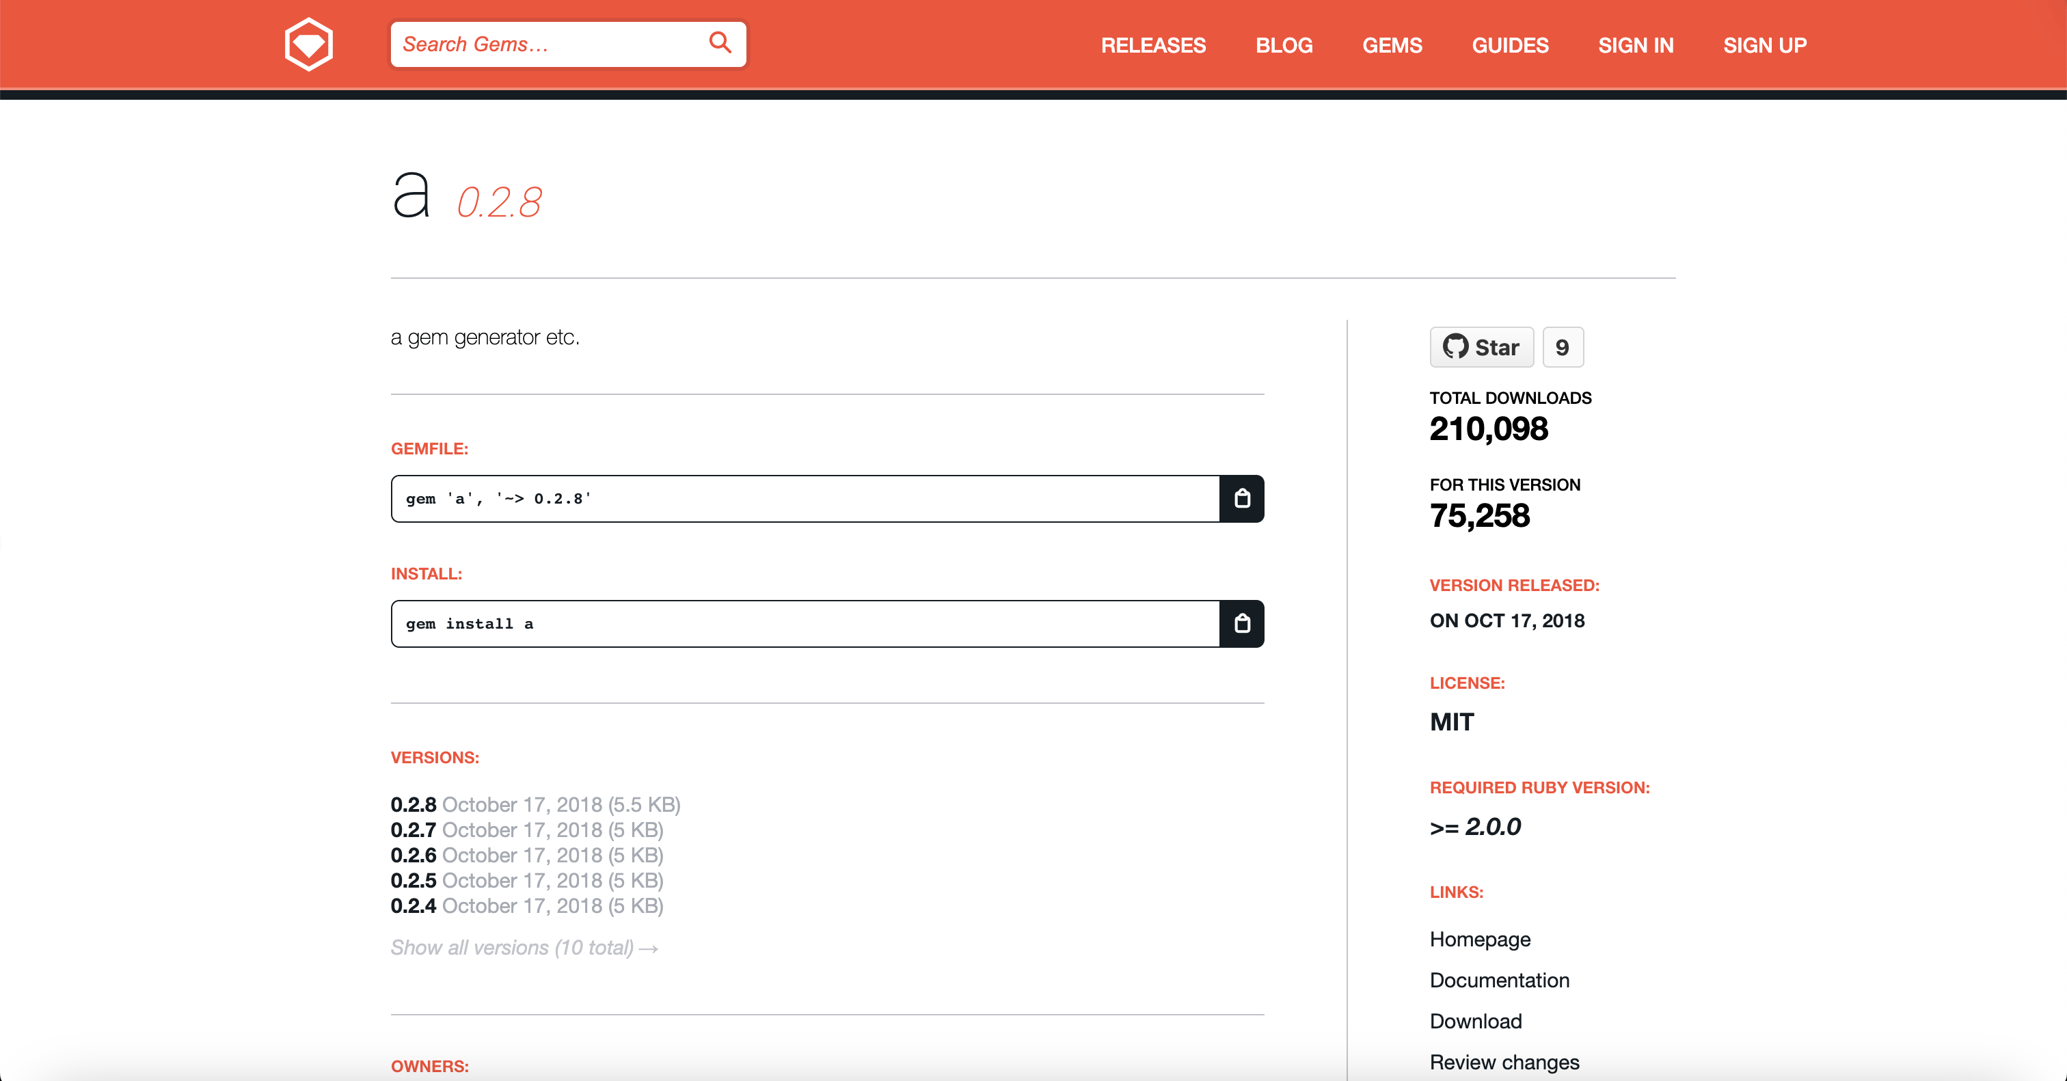Open the Documentation link
The image size is (2067, 1081).
pyautogui.click(x=1499, y=980)
